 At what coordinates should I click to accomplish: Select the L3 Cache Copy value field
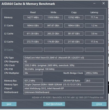74,42
